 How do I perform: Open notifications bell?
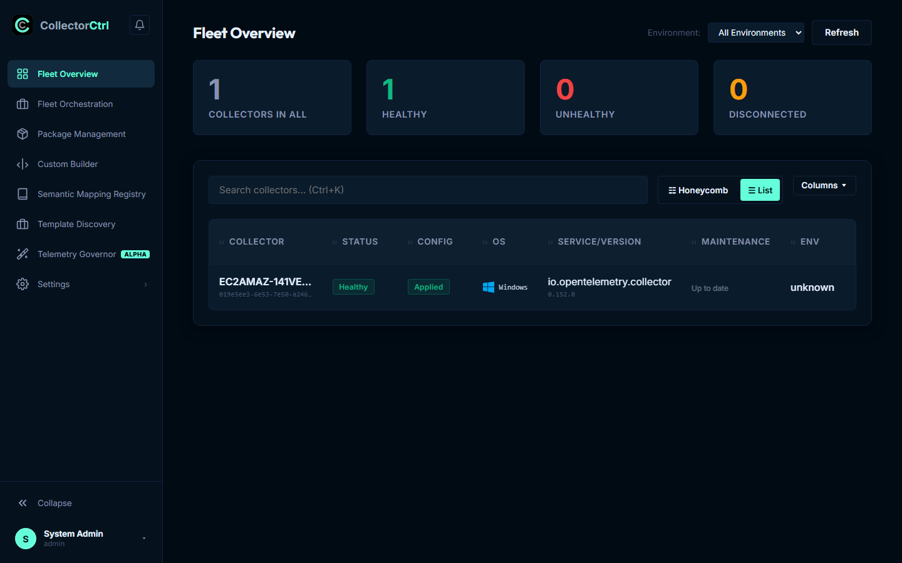[140, 25]
